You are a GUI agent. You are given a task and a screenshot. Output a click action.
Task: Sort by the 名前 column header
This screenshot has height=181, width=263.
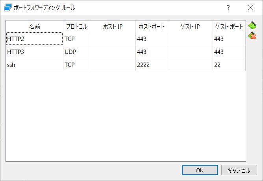[x=34, y=27]
